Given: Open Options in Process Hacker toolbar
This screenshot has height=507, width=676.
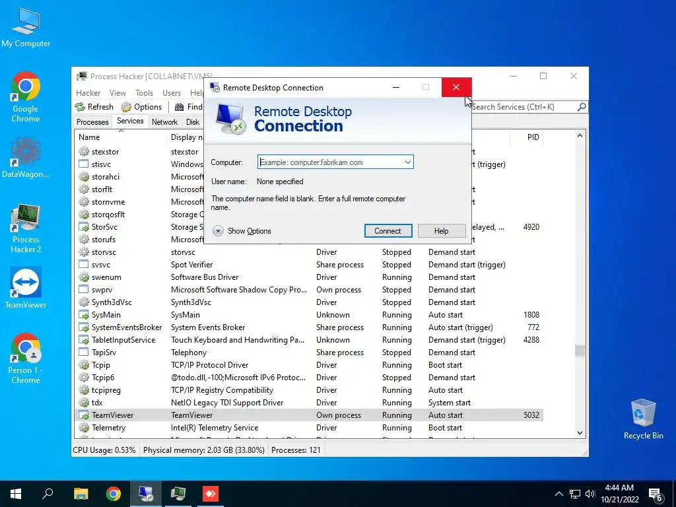Looking at the screenshot, I should [x=141, y=107].
